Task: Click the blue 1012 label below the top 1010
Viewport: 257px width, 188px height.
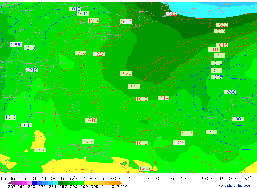Action: coord(83,14)
